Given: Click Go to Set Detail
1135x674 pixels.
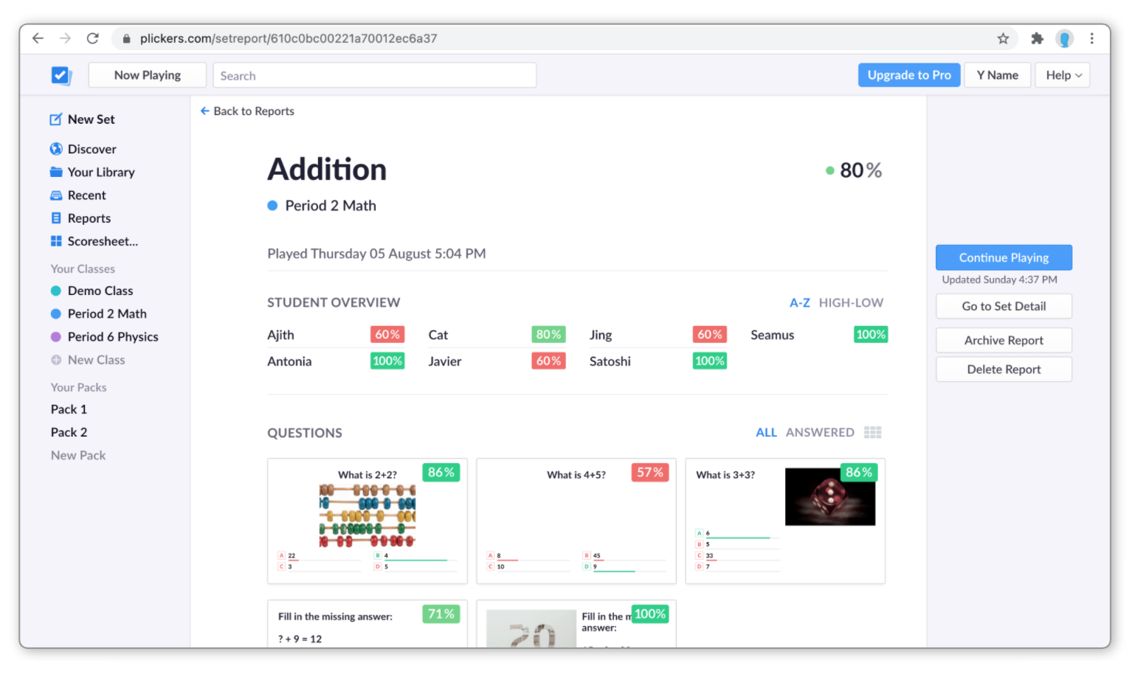Looking at the screenshot, I should point(1004,306).
